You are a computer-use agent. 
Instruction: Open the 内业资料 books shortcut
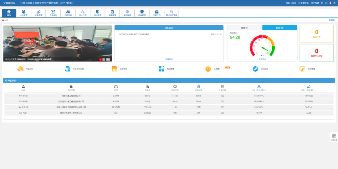click(25, 69)
